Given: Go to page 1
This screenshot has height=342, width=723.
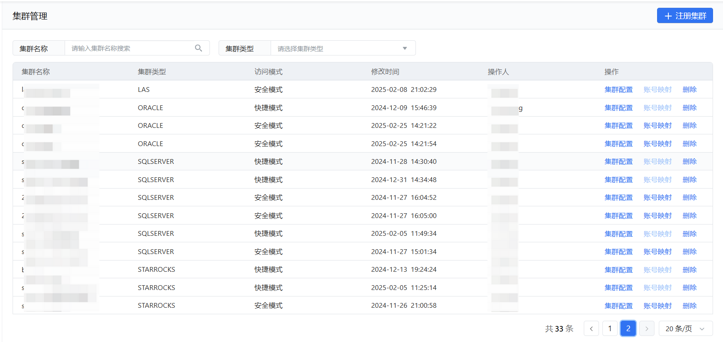Looking at the screenshot, I should [x=610, y=329].
